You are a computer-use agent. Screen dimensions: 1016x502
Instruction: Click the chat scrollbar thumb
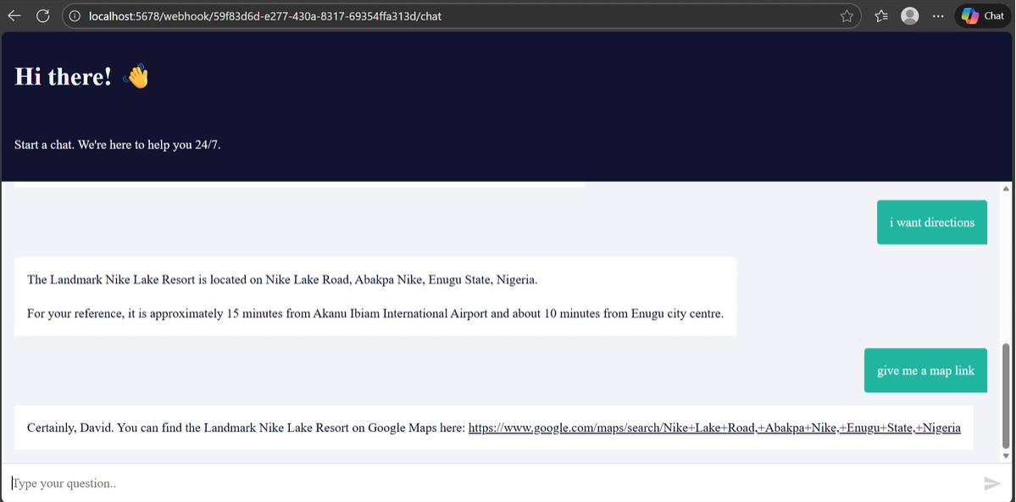coord(1007,395)
